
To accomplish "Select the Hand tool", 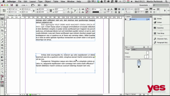I will pyautogui.click(x=2, y=69).
